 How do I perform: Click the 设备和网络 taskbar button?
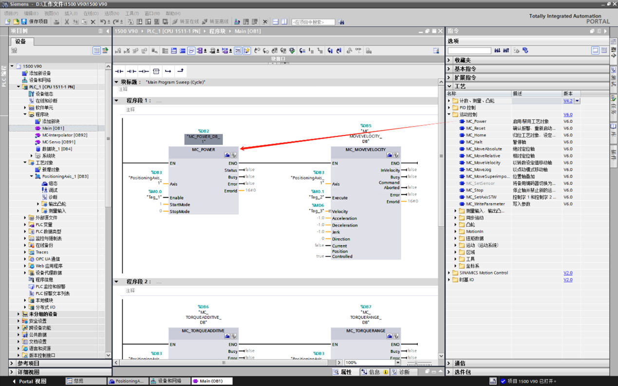[169, 381]
